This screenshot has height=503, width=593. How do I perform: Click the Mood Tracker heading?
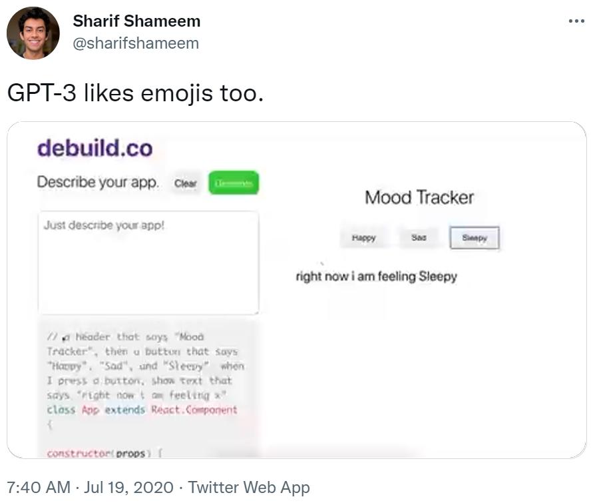pyautogui.click(x=419, y=197)
